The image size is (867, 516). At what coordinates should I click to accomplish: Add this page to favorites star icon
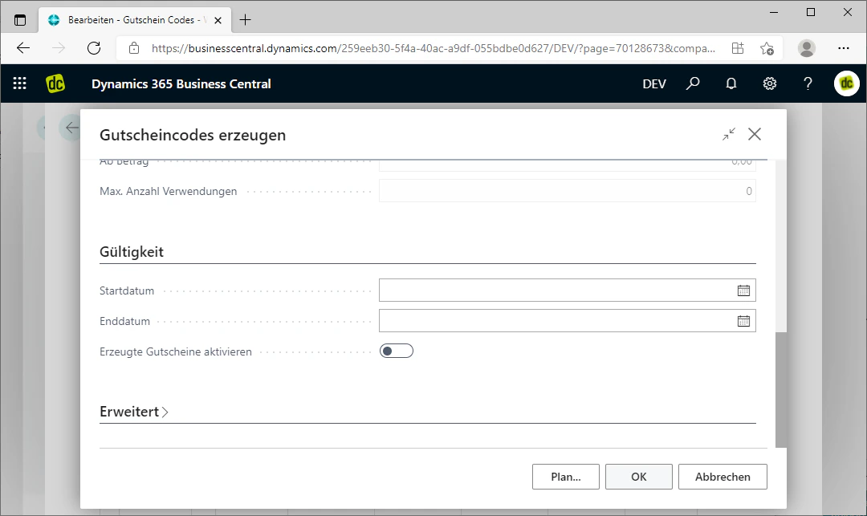[767, 48]
